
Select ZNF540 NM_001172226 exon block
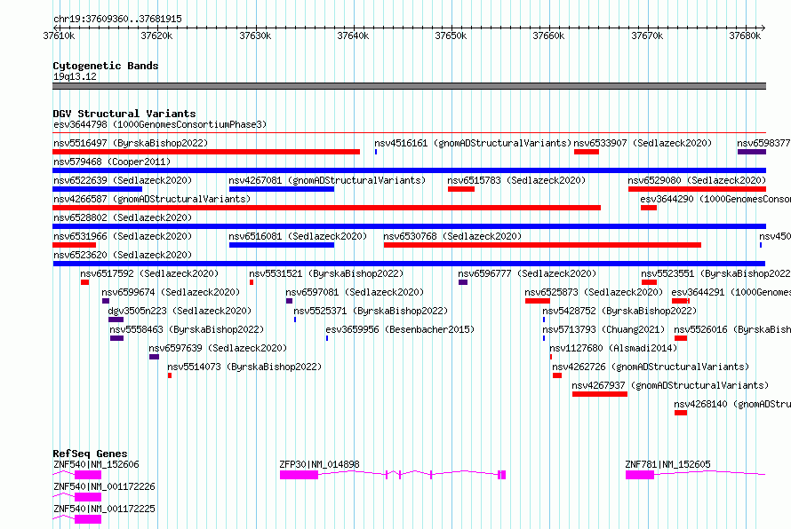point(88,497)
